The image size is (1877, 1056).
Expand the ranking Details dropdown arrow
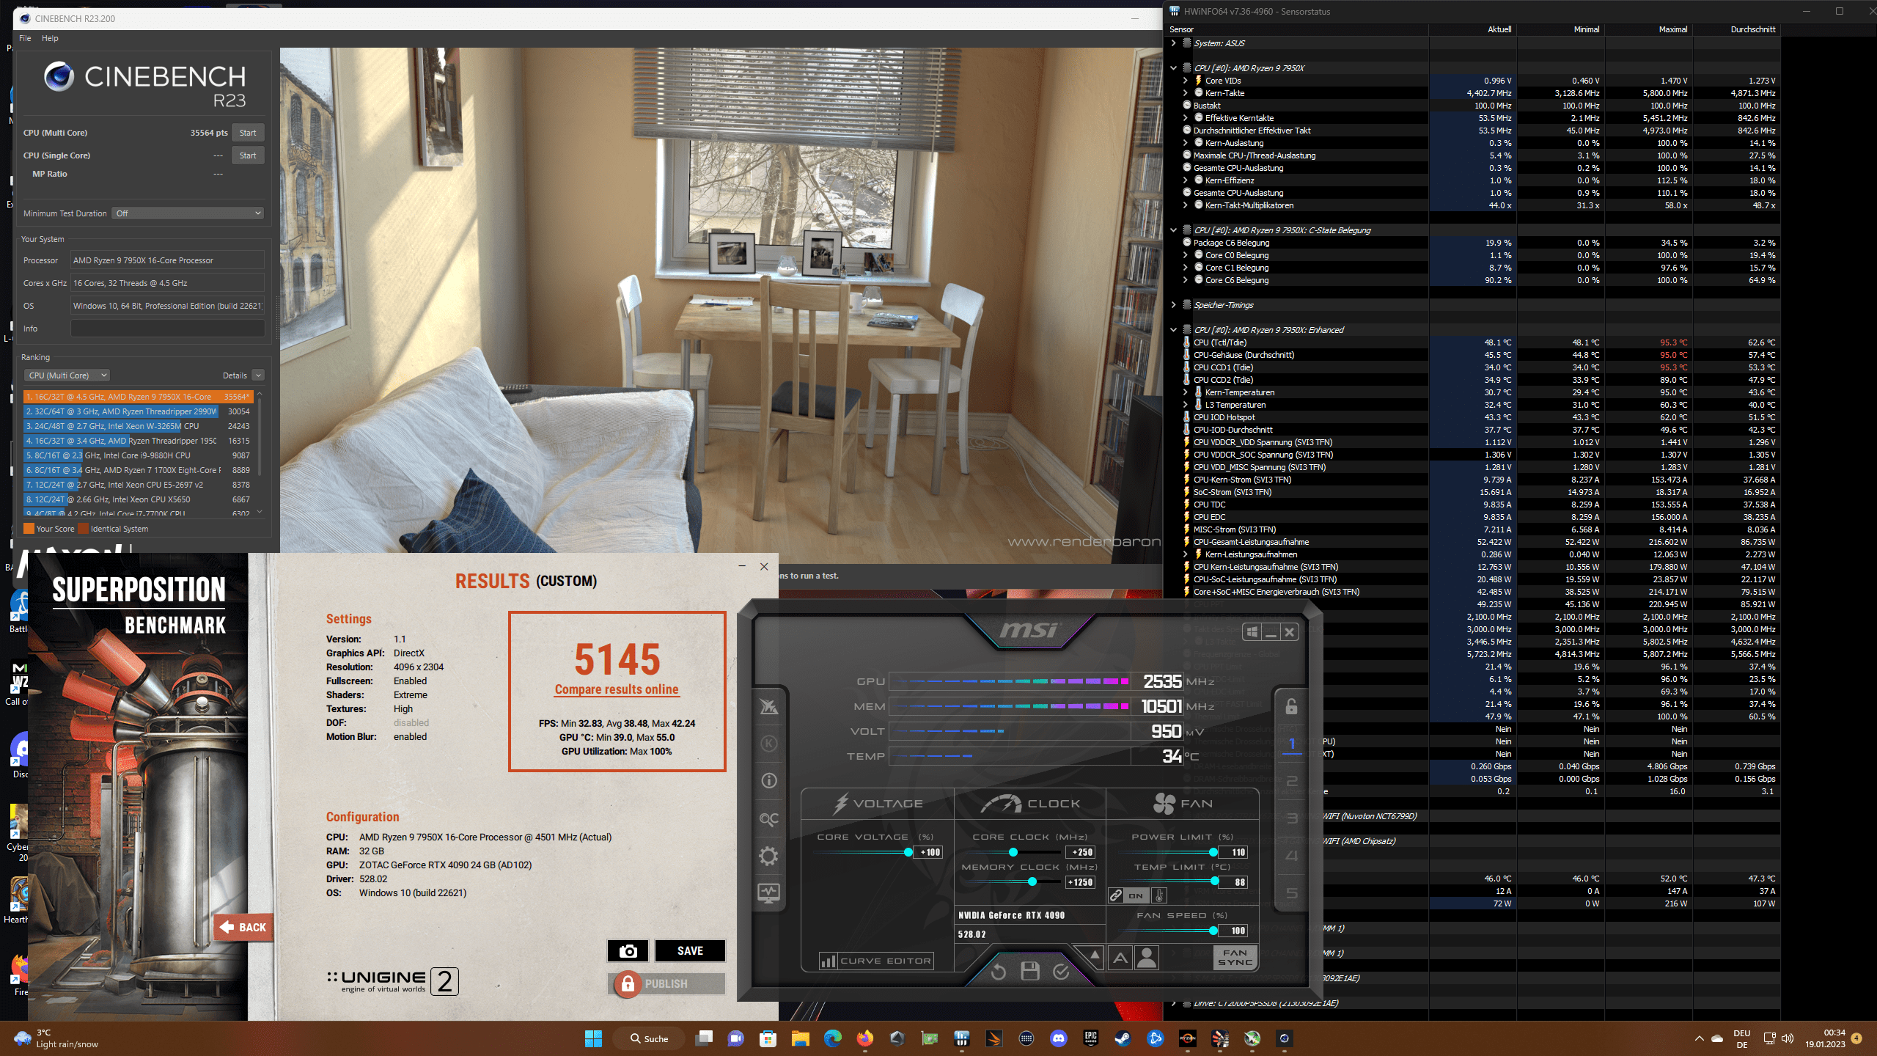pos(258,375)
